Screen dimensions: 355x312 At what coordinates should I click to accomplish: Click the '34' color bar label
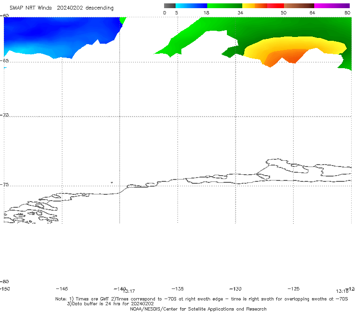click(240, 12)
